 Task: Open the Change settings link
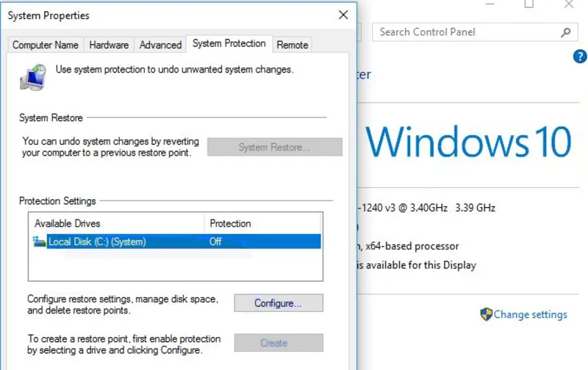pos(530,314)
